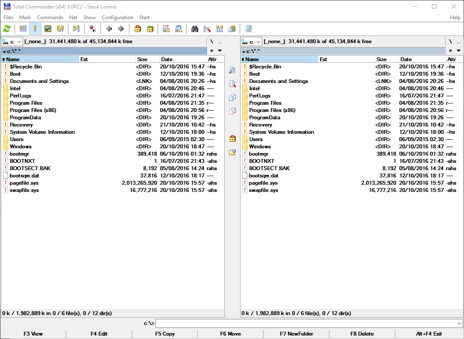Click the View file magnifier icon
464x339 pixels.
pos(232,71)
